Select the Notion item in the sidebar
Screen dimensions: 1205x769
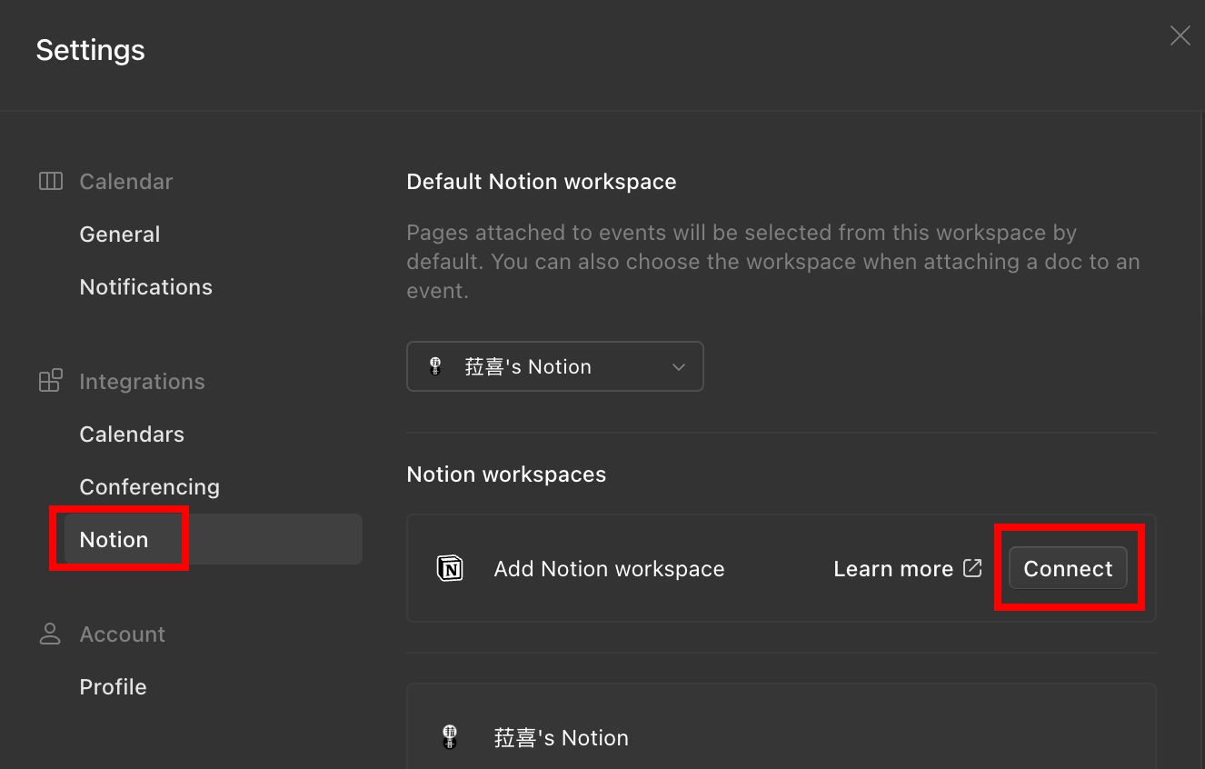[115, 540]
